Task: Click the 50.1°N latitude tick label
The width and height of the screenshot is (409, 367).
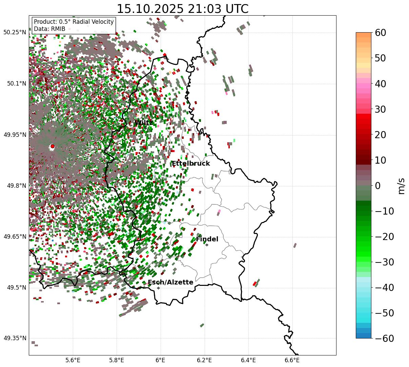Action: click(16, 84)
